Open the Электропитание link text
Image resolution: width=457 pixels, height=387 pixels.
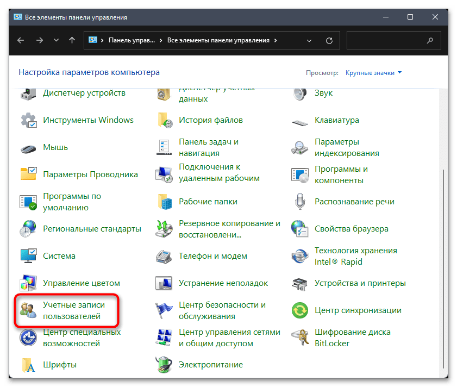[211, 365]
